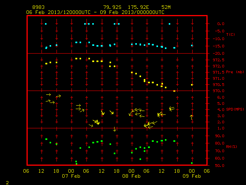This screenshot has width=246, height=185.
Task: Select the T(C) temperature axis label
Action: coord(231,34)
